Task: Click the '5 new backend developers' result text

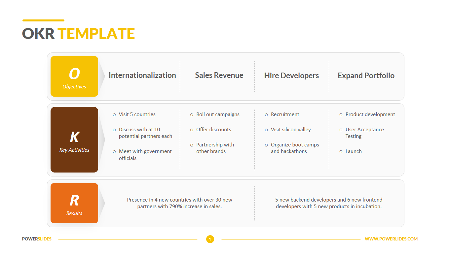Action: click(329, 203)
